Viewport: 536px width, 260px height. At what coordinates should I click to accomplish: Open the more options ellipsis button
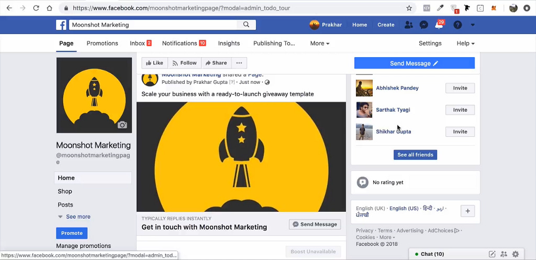pyautogui.click(x=239, y=63)
